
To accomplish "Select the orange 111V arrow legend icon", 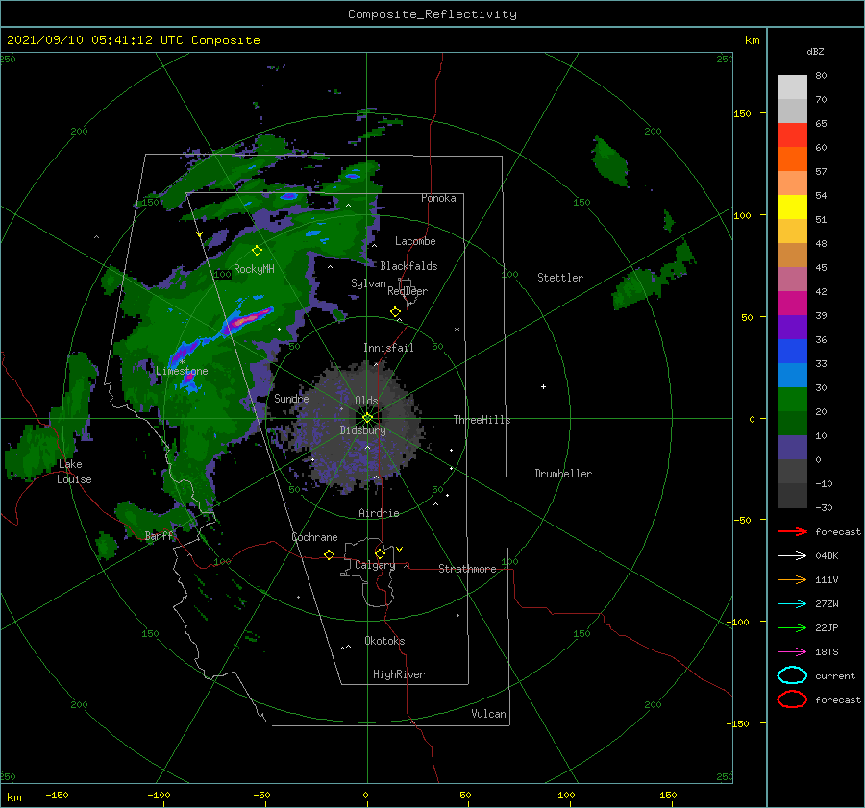I will pos(792,579).
